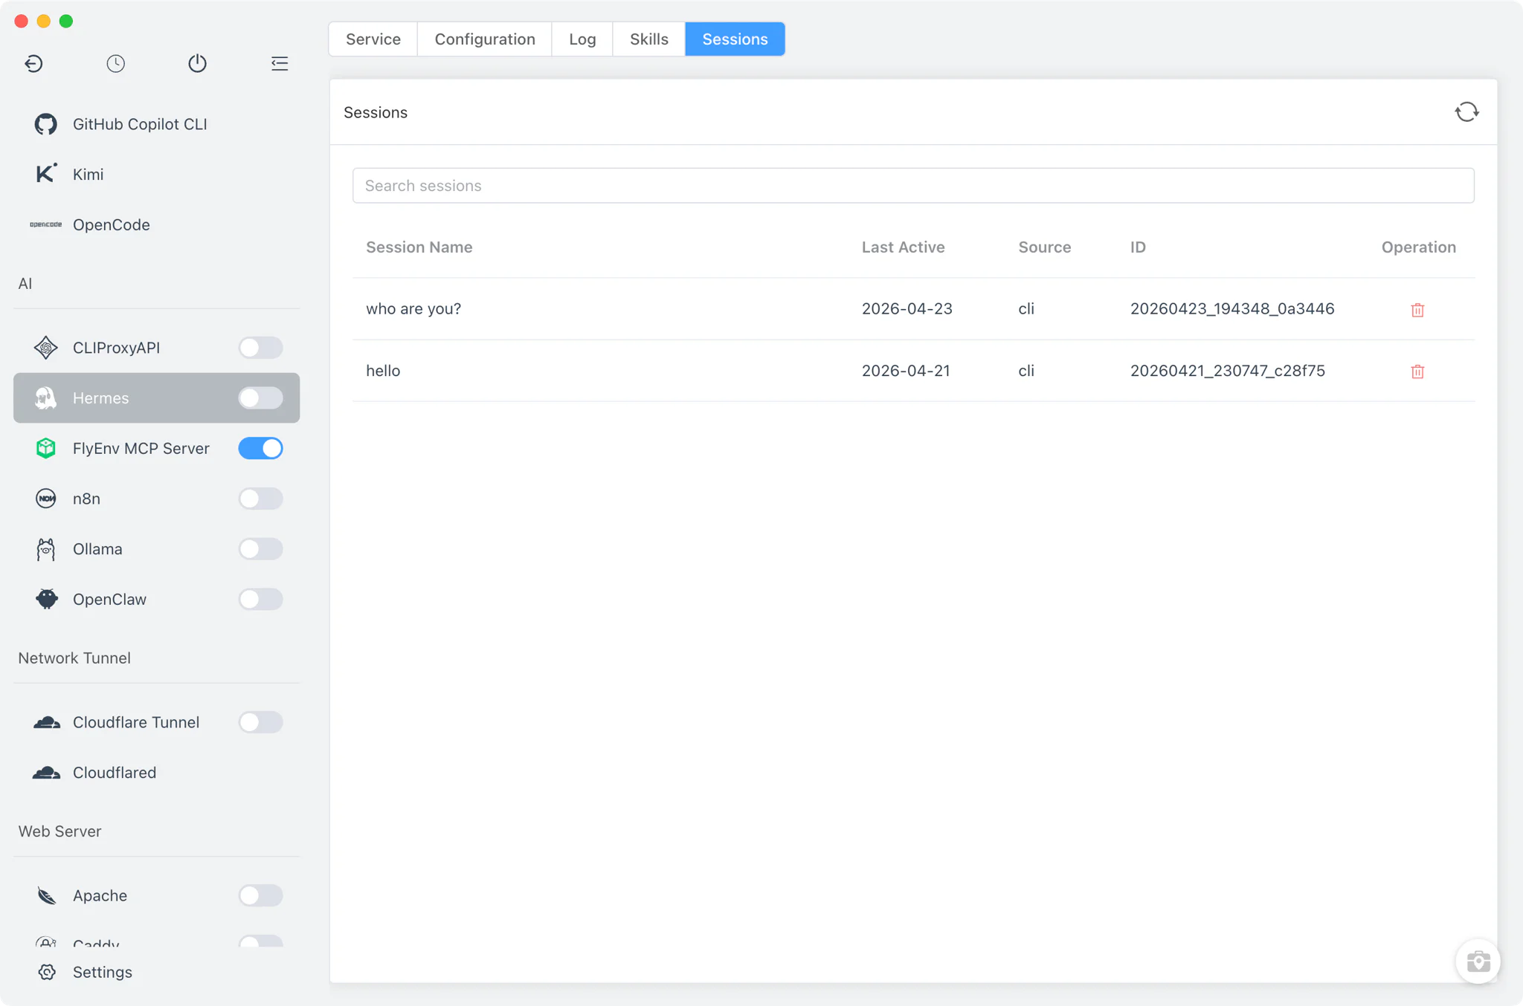Click the floating camera screenshot button
This screenshot has height=1006, width=1523.
[1478, 961]
